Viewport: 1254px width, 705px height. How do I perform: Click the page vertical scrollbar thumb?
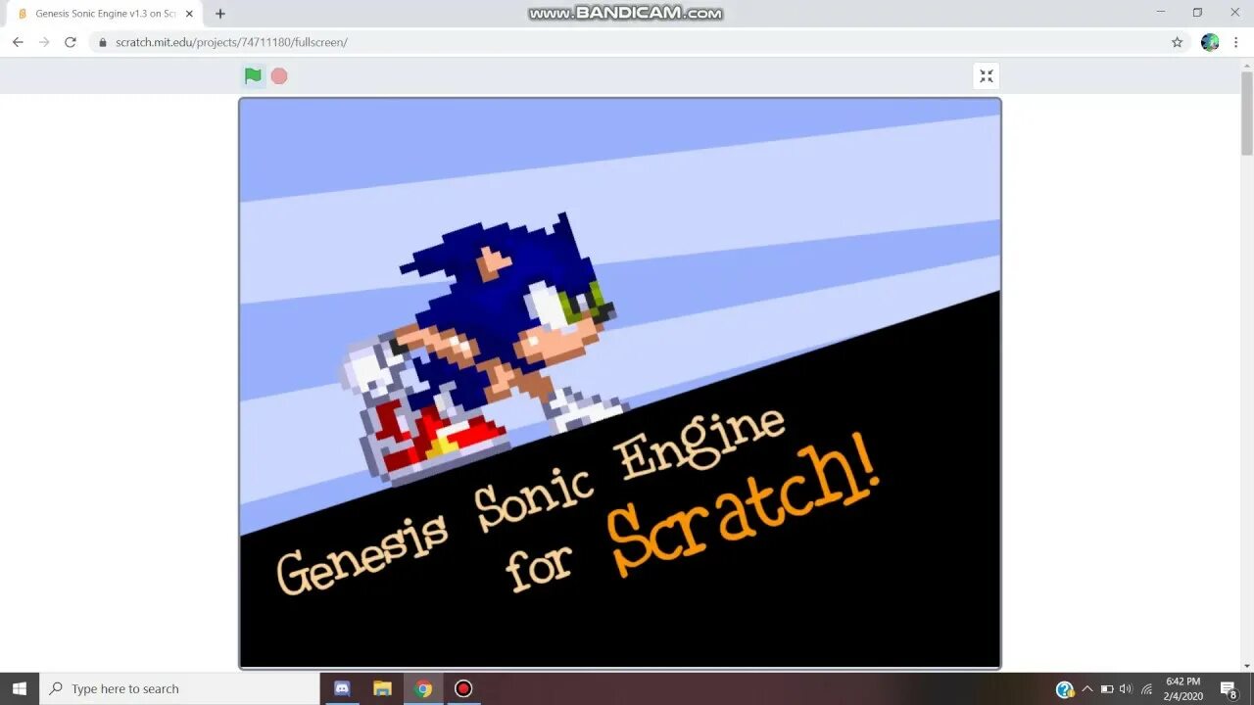pyautogui.click(x=1247, y=114)
